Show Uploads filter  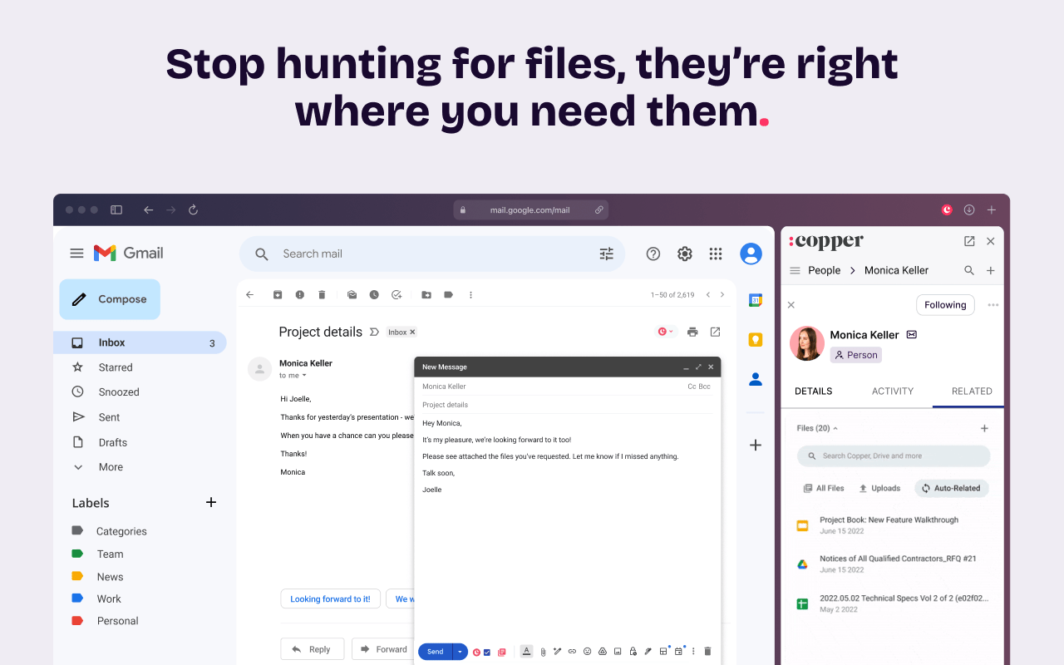click(879, 489)
